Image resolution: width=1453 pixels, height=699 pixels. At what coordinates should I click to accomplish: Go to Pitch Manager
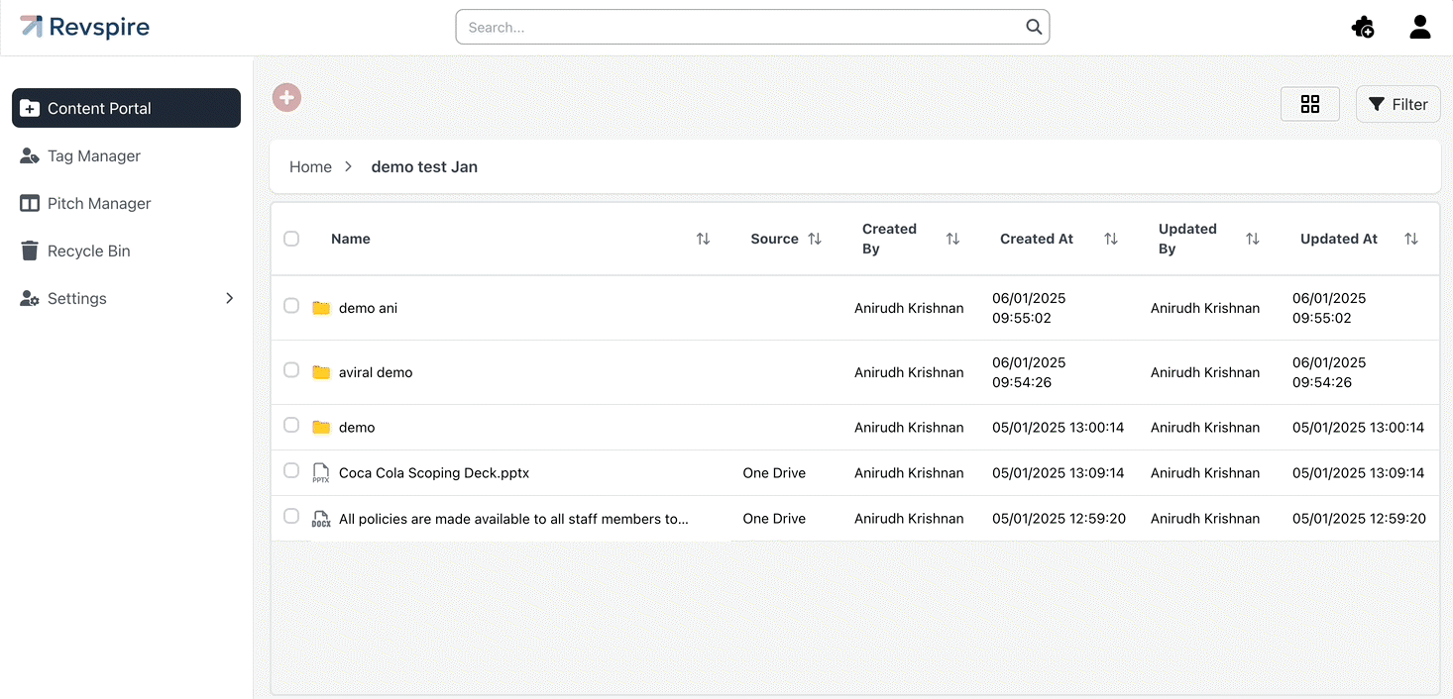(99, 203)
